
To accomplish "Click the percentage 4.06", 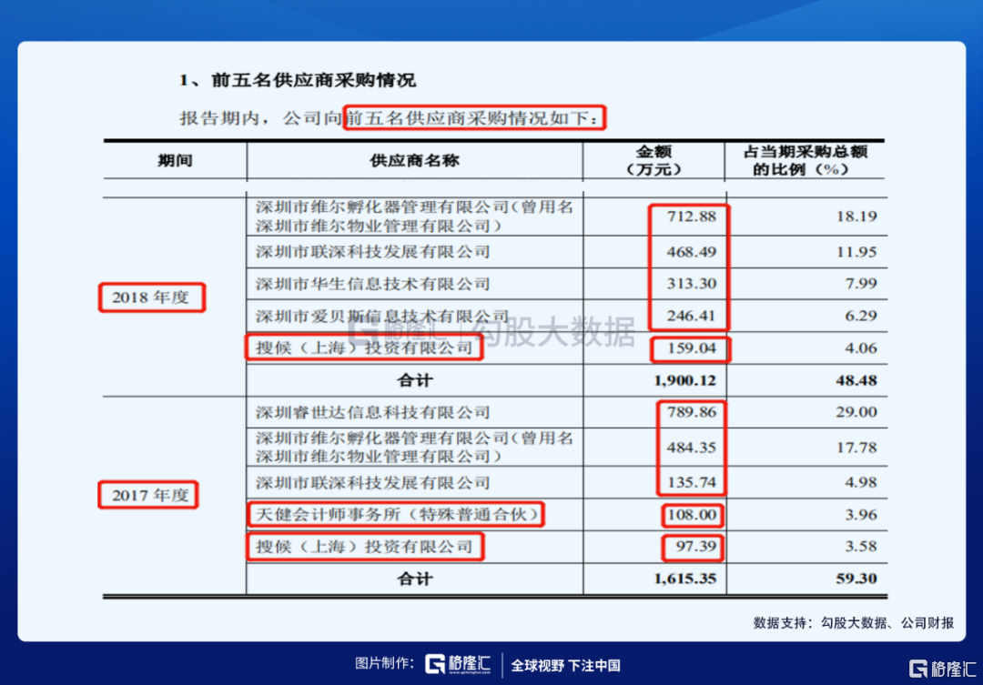I will coord(861,348).
